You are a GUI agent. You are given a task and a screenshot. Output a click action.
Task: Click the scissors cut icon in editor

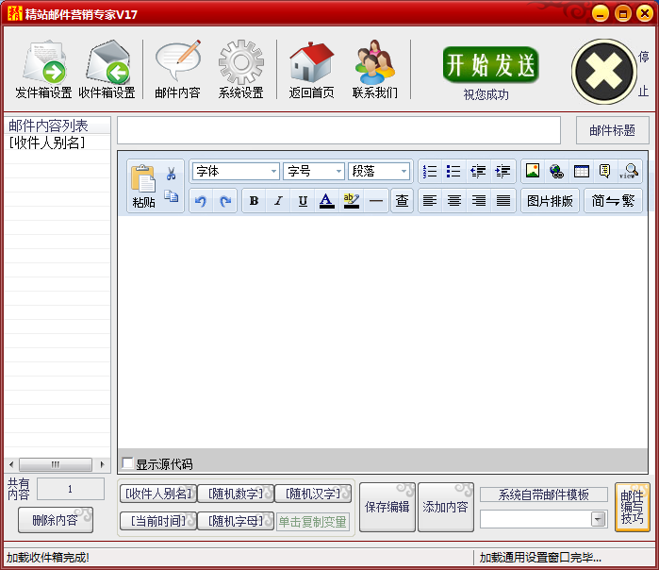point(172,174)
